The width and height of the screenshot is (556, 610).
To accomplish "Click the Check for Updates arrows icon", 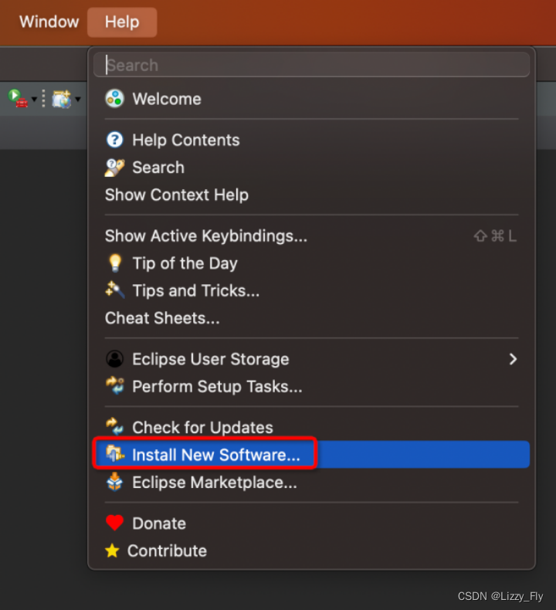I will tap(115, 426).
